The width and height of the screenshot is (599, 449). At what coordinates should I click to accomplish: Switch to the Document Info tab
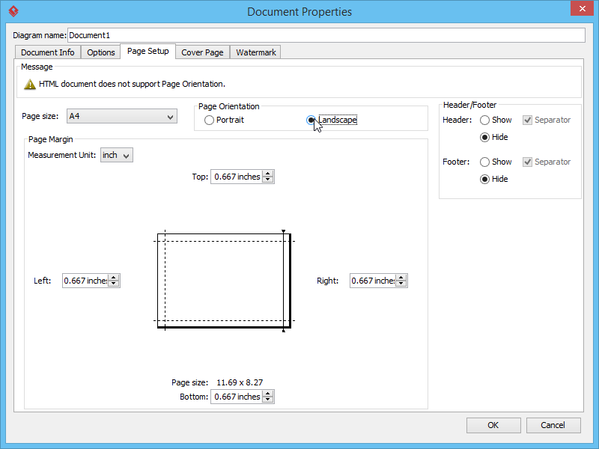[x=48, y=52]
